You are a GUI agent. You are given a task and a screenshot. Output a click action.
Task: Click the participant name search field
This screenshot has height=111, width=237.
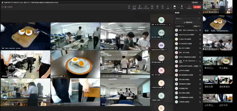point(187,18)
